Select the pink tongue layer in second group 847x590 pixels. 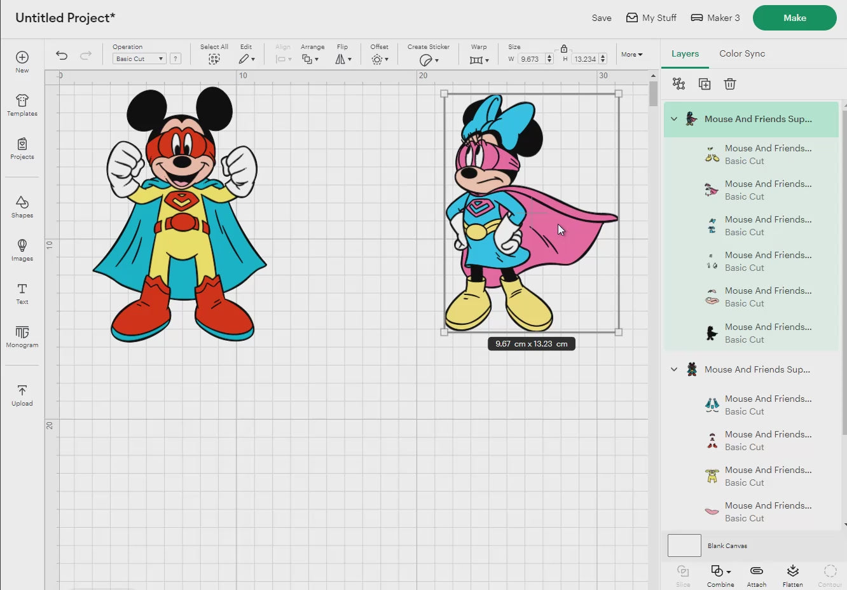coord(751,512)
